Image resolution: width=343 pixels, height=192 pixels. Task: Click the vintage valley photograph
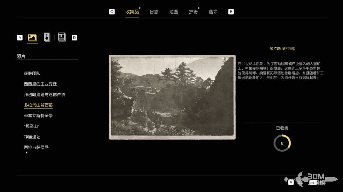point(172,97)
